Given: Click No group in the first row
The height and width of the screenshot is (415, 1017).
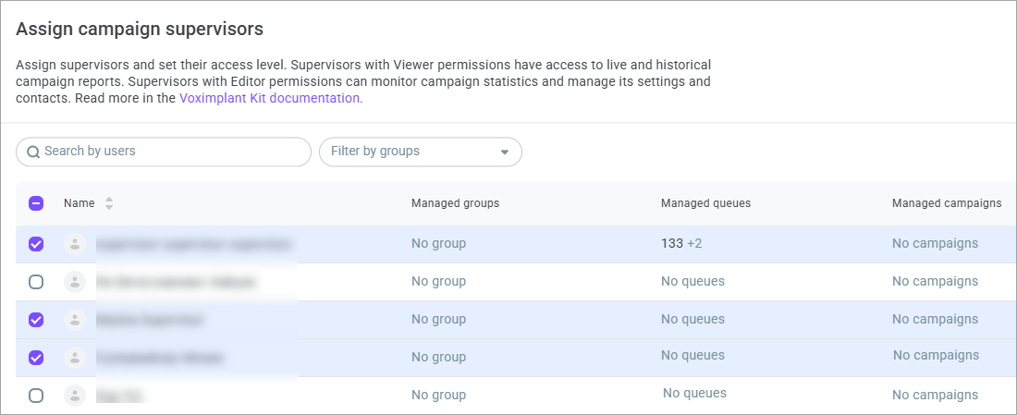Looking at the screenshot, I should (x=438, y=244).
